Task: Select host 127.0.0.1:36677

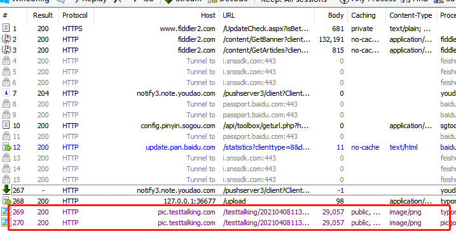Action: [190, 201]
